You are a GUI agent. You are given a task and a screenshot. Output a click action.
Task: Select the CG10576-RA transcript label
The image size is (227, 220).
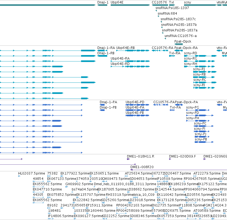click(x=162, y=48)
